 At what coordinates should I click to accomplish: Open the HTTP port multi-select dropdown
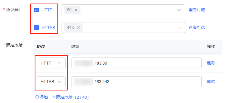click(x=123, y=10)
